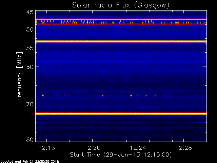Click the 60 frequency tick label
This screenshot has height=163, width=217.
tap(30, 67)
